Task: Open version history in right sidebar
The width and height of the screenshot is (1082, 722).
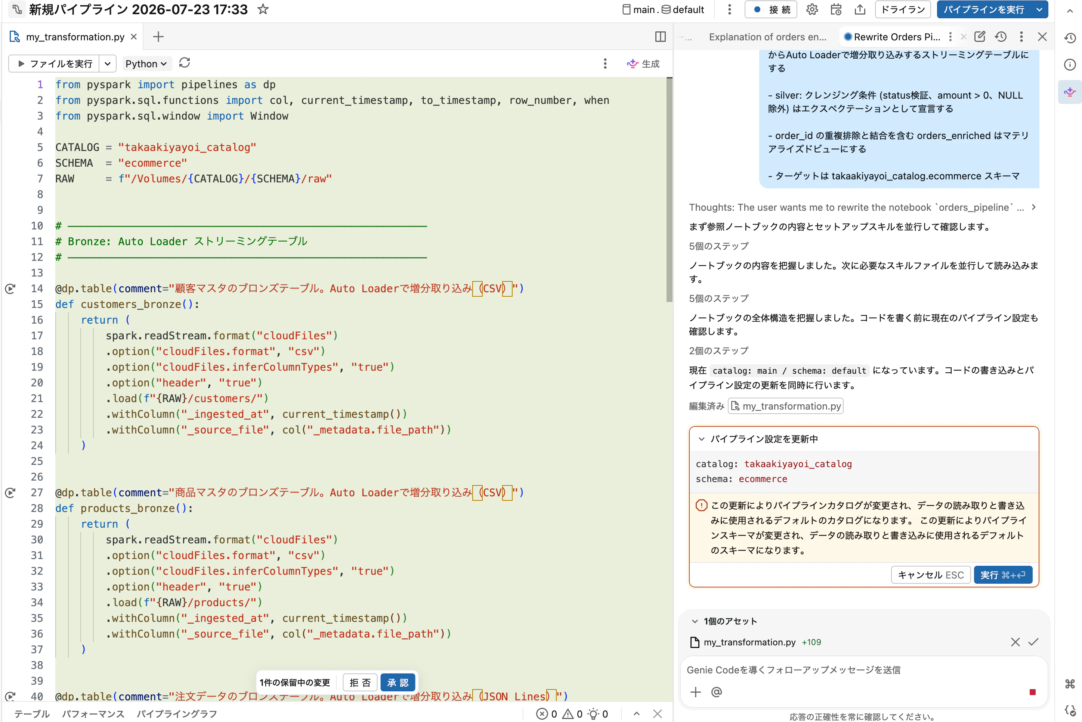Action: (1070, 38)
